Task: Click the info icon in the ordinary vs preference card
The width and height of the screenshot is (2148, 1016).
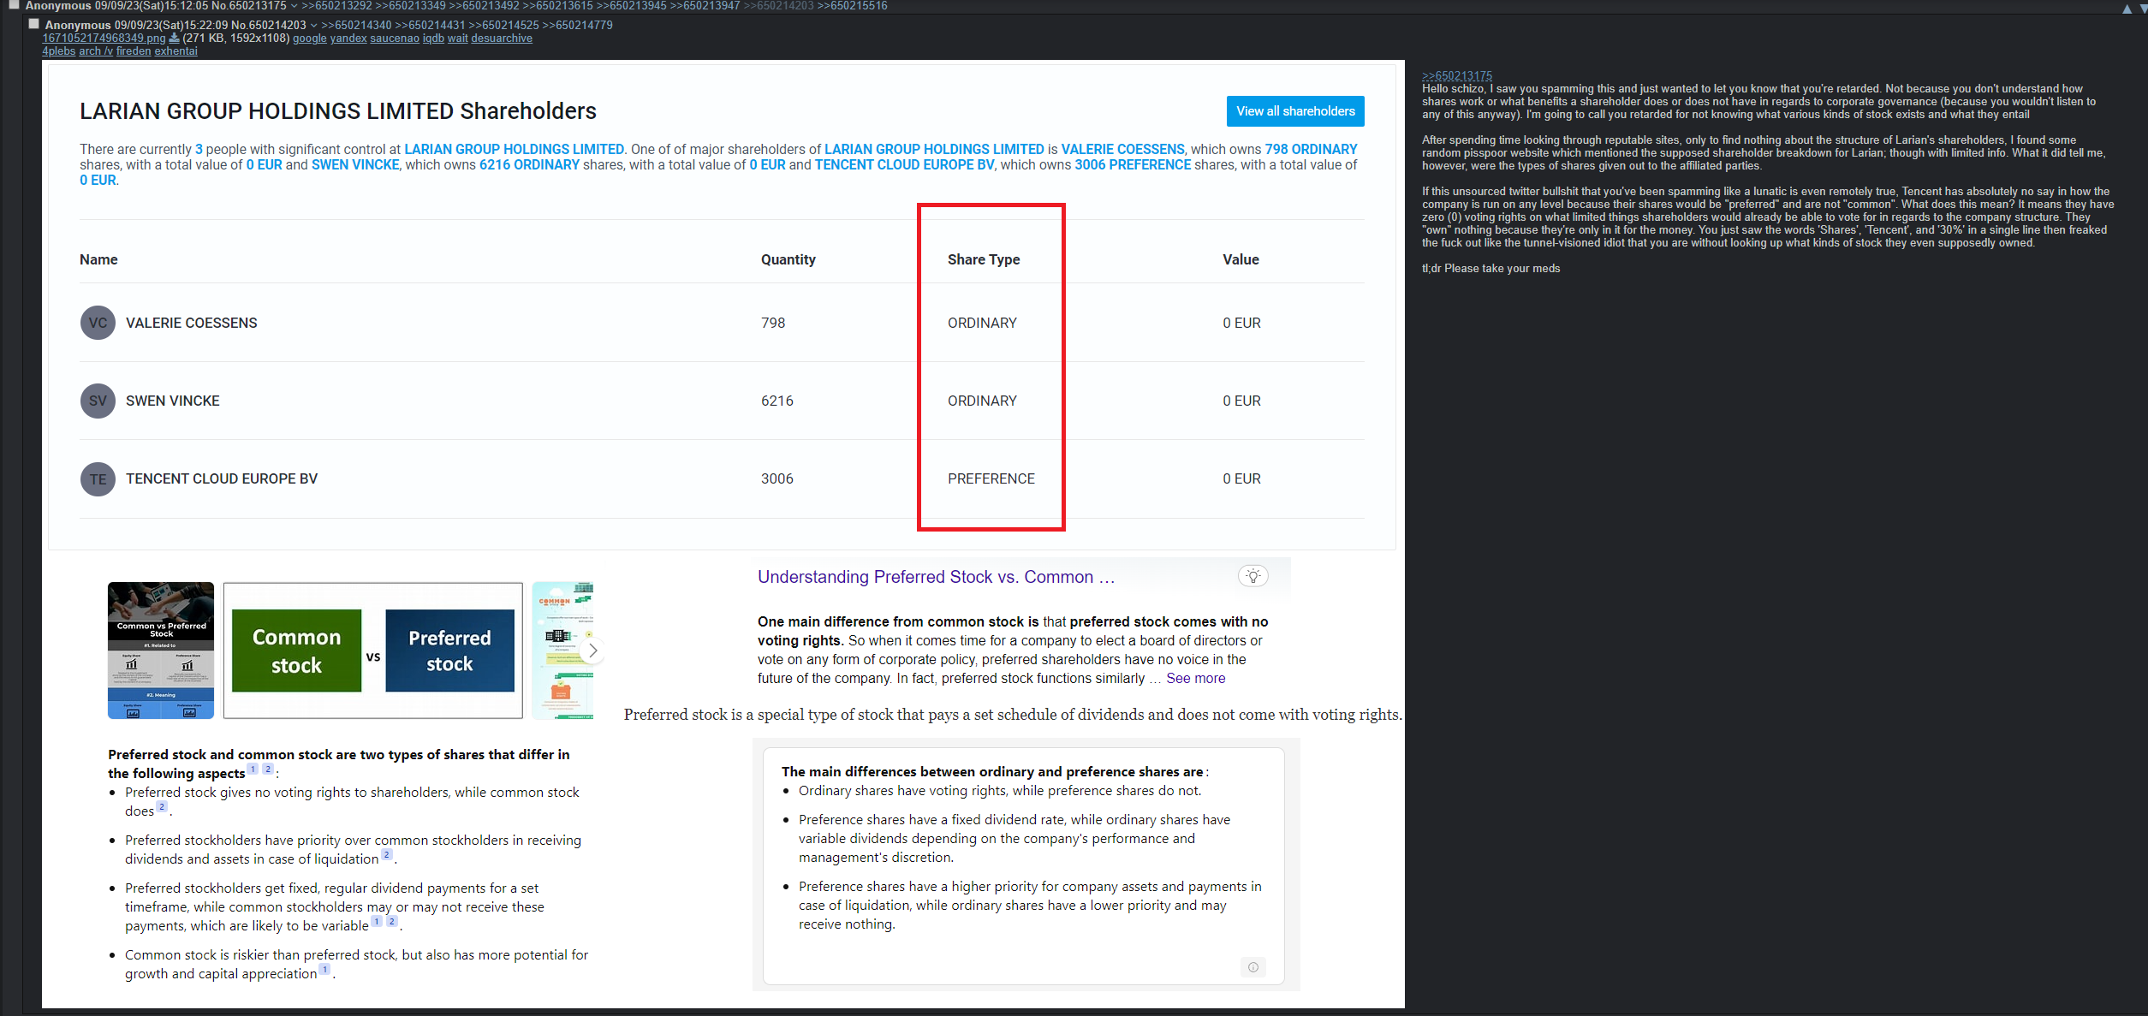Action: [1253, 967]
